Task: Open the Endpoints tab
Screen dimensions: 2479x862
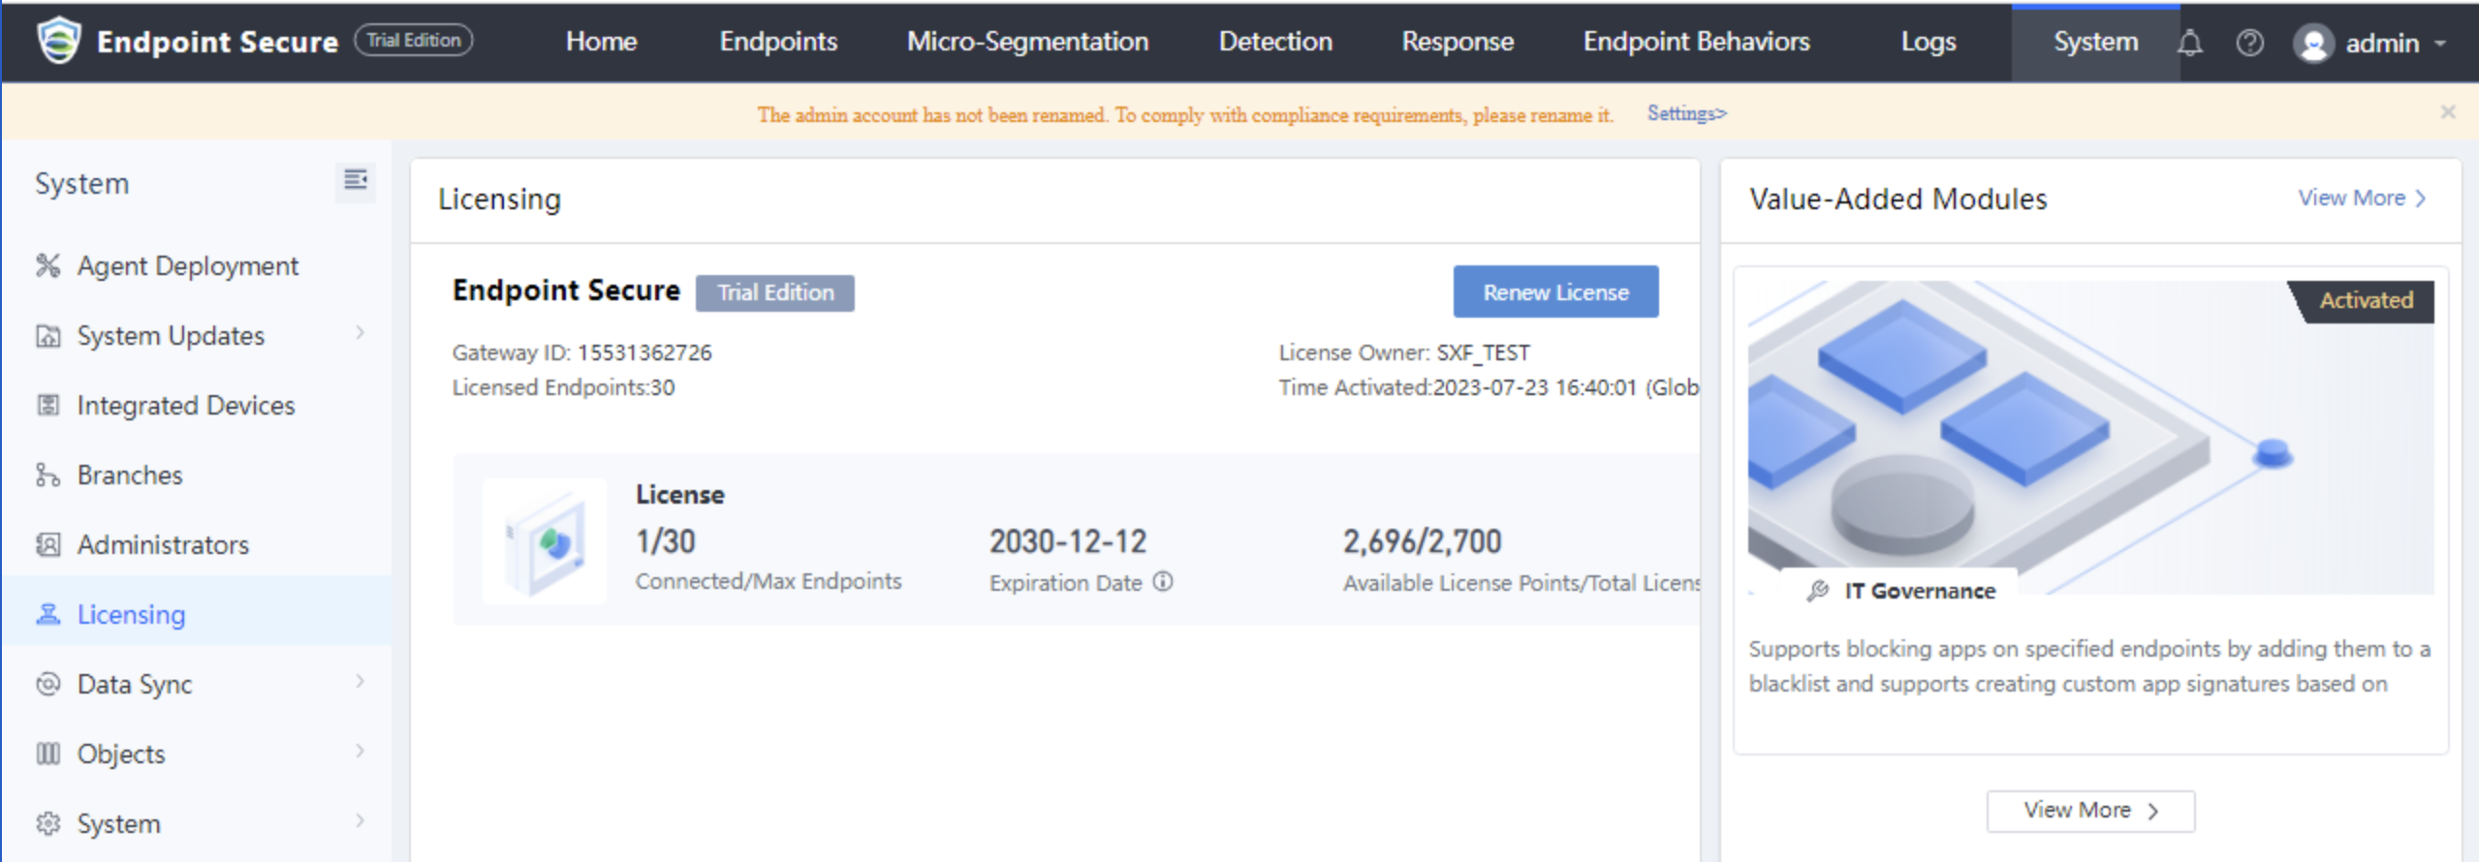Action: [x=778, y=42]
